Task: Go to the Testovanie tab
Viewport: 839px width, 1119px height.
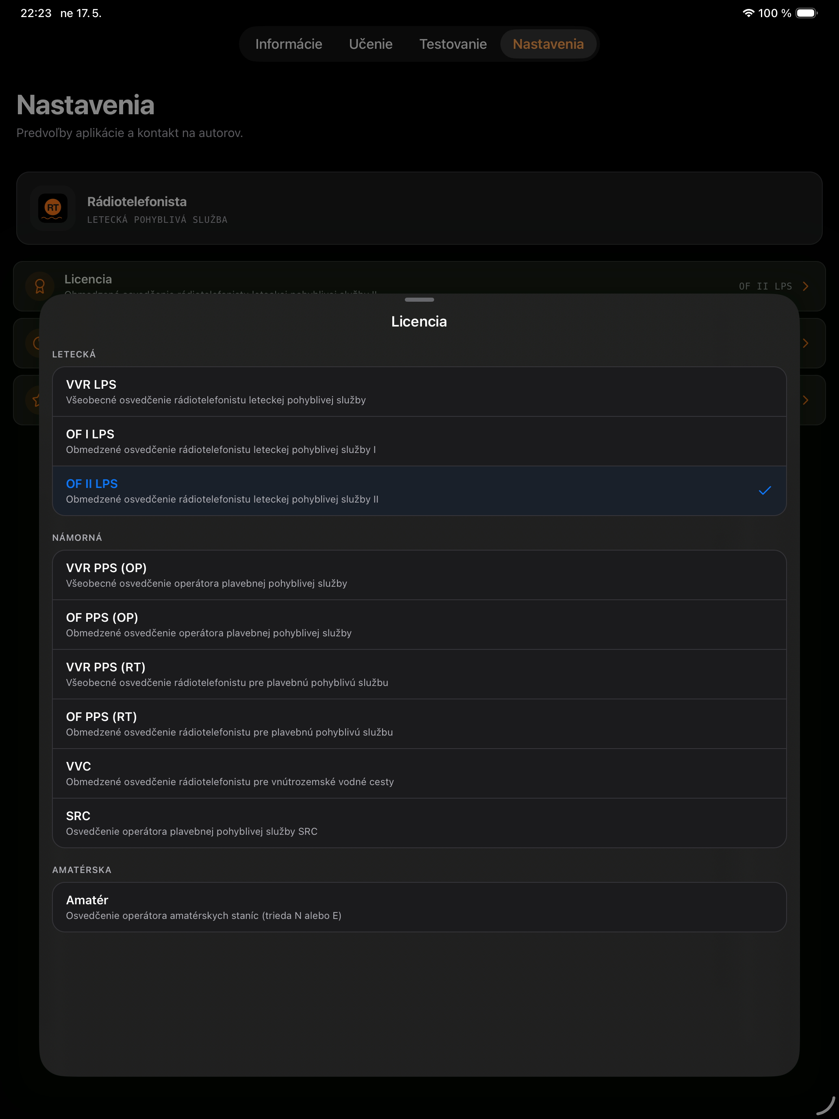Action: tap(452, 44)
